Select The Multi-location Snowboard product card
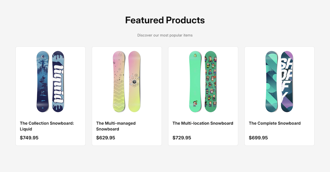Image resolution: width=330 pixels, height=172 pixels. tap(203, 96)
